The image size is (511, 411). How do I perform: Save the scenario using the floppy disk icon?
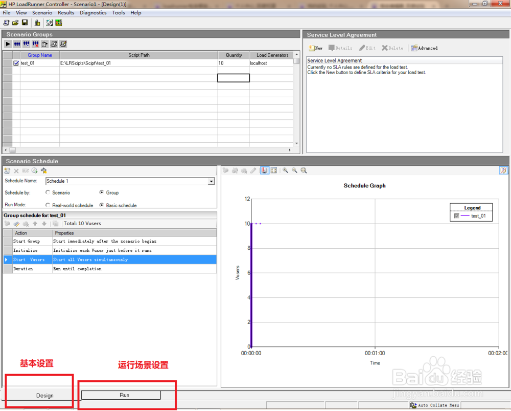(x=25, y=23)
